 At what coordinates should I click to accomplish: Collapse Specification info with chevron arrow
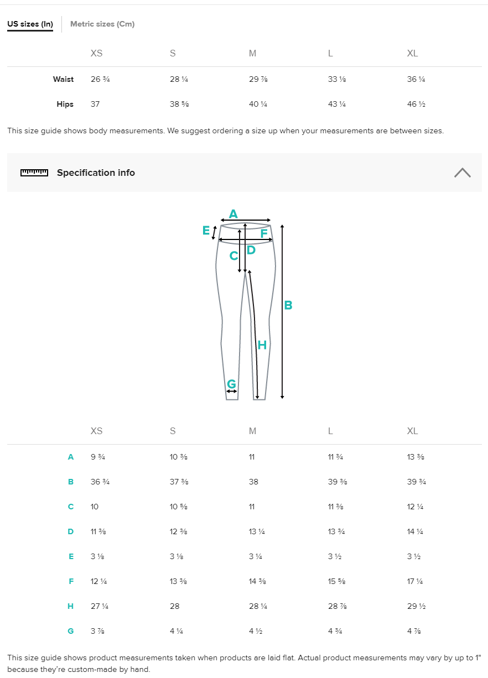click(462, 173)
